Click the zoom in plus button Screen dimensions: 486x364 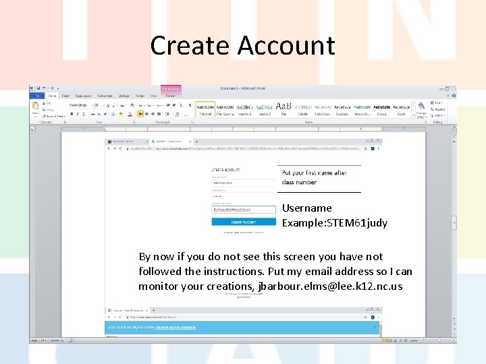pos(454,340)
